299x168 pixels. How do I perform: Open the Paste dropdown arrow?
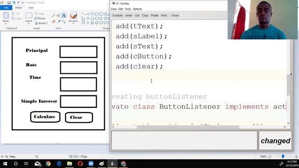6,24
